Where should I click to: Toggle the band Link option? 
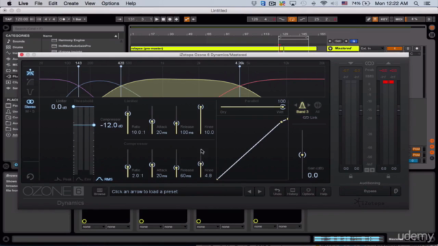click(x=310, y=118)
